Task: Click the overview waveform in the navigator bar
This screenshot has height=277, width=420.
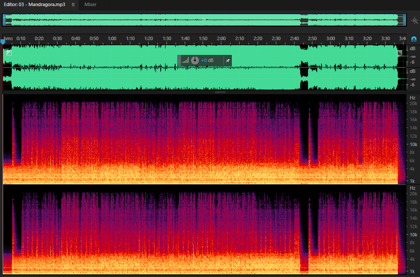Action: 204,20
